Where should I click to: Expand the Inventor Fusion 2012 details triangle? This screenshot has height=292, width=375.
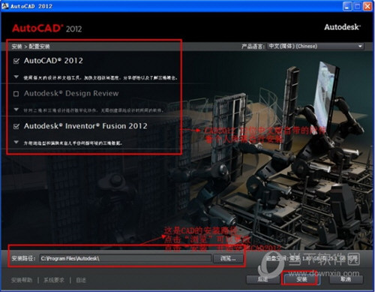(x=16, y=142)
